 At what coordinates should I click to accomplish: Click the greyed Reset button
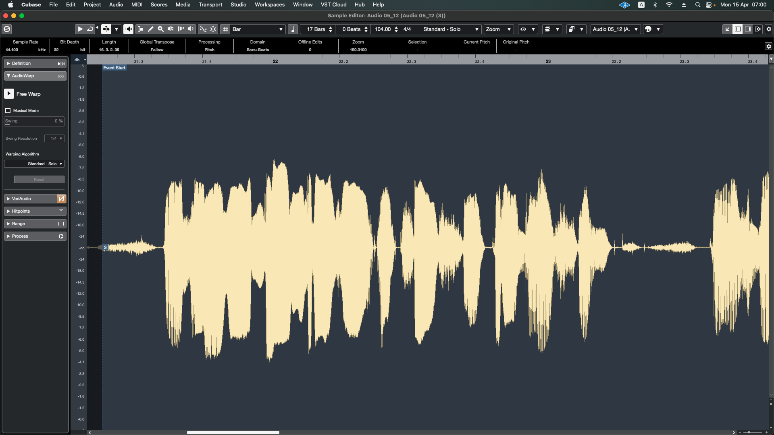click(39, 180)
